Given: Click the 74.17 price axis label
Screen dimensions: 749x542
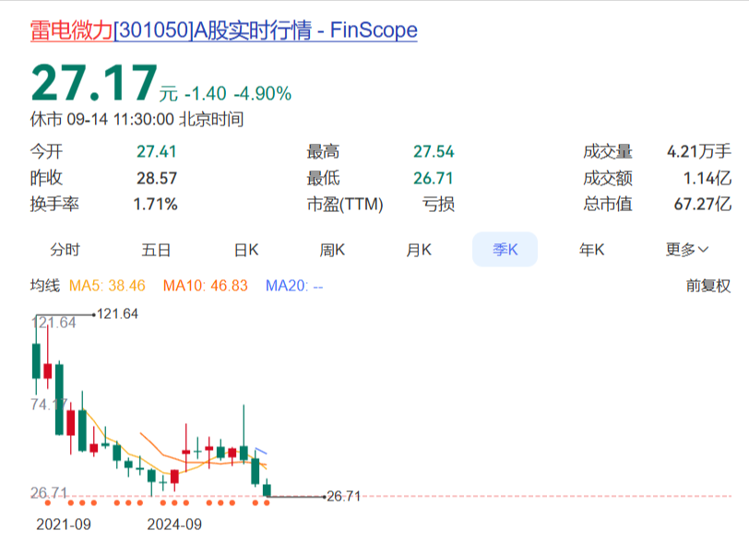Looking at the screenshot, I should pyautogui.click(x=49, y=405).
